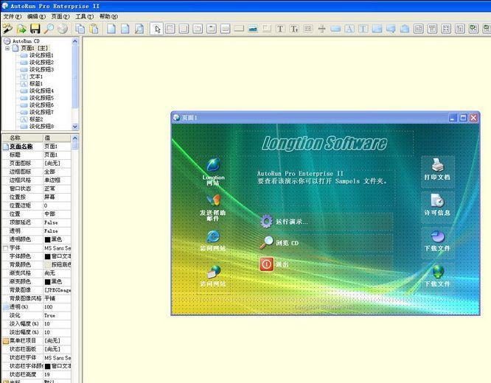The height and width of the screenshot is (383, 491).
Task: Select the letter A label tool
Action: (349, 29)
